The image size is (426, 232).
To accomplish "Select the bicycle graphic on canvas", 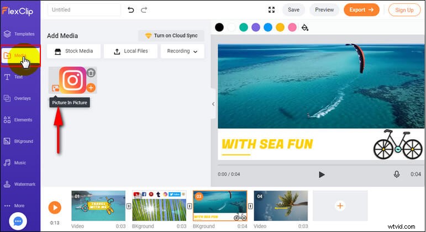I will click(x=398, y=145).
